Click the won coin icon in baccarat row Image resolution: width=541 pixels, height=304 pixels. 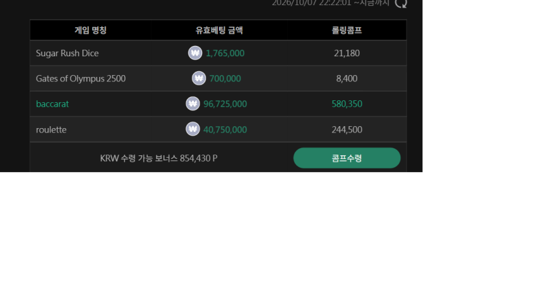click(x=193, y=103)
